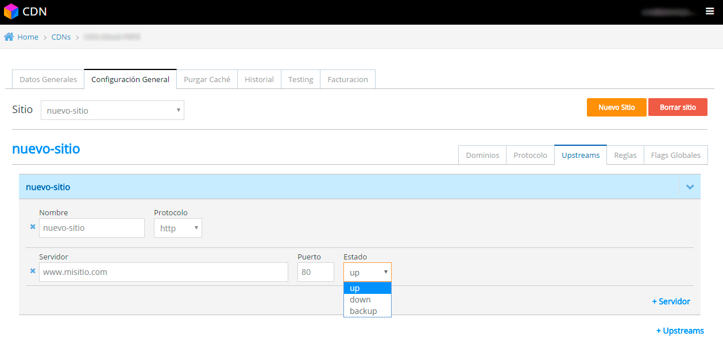Focus the Servidor input field
The width and height of the screenshot is (723, 353).
pos(164,272)
